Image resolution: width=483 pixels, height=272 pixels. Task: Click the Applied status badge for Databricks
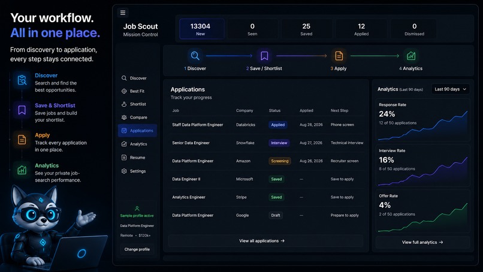point(278,125)
